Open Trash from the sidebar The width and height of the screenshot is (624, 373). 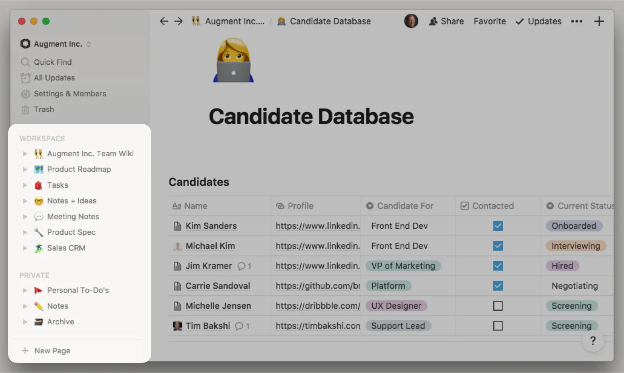coord(43,109)
